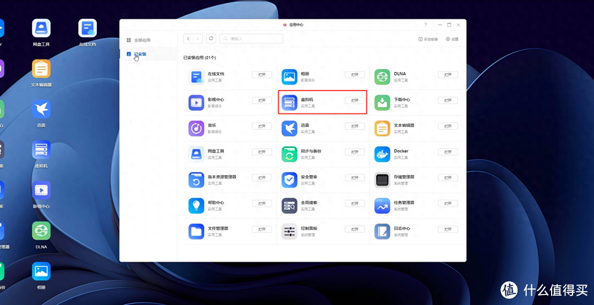The height and width of the screenshot is (305, 594).
Task: Click 打开 button for 安全管家
Action: click(x=355, y=178)
